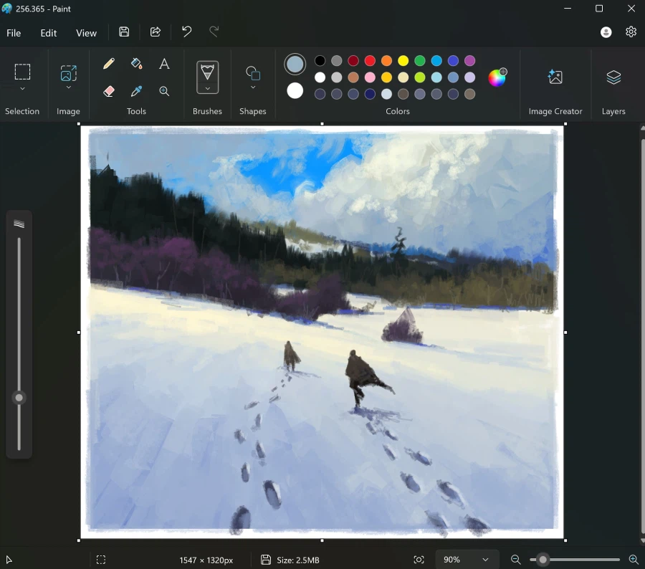Pick the red color swatch
This screenshot has width=645, height=569.
pos(370,61)
